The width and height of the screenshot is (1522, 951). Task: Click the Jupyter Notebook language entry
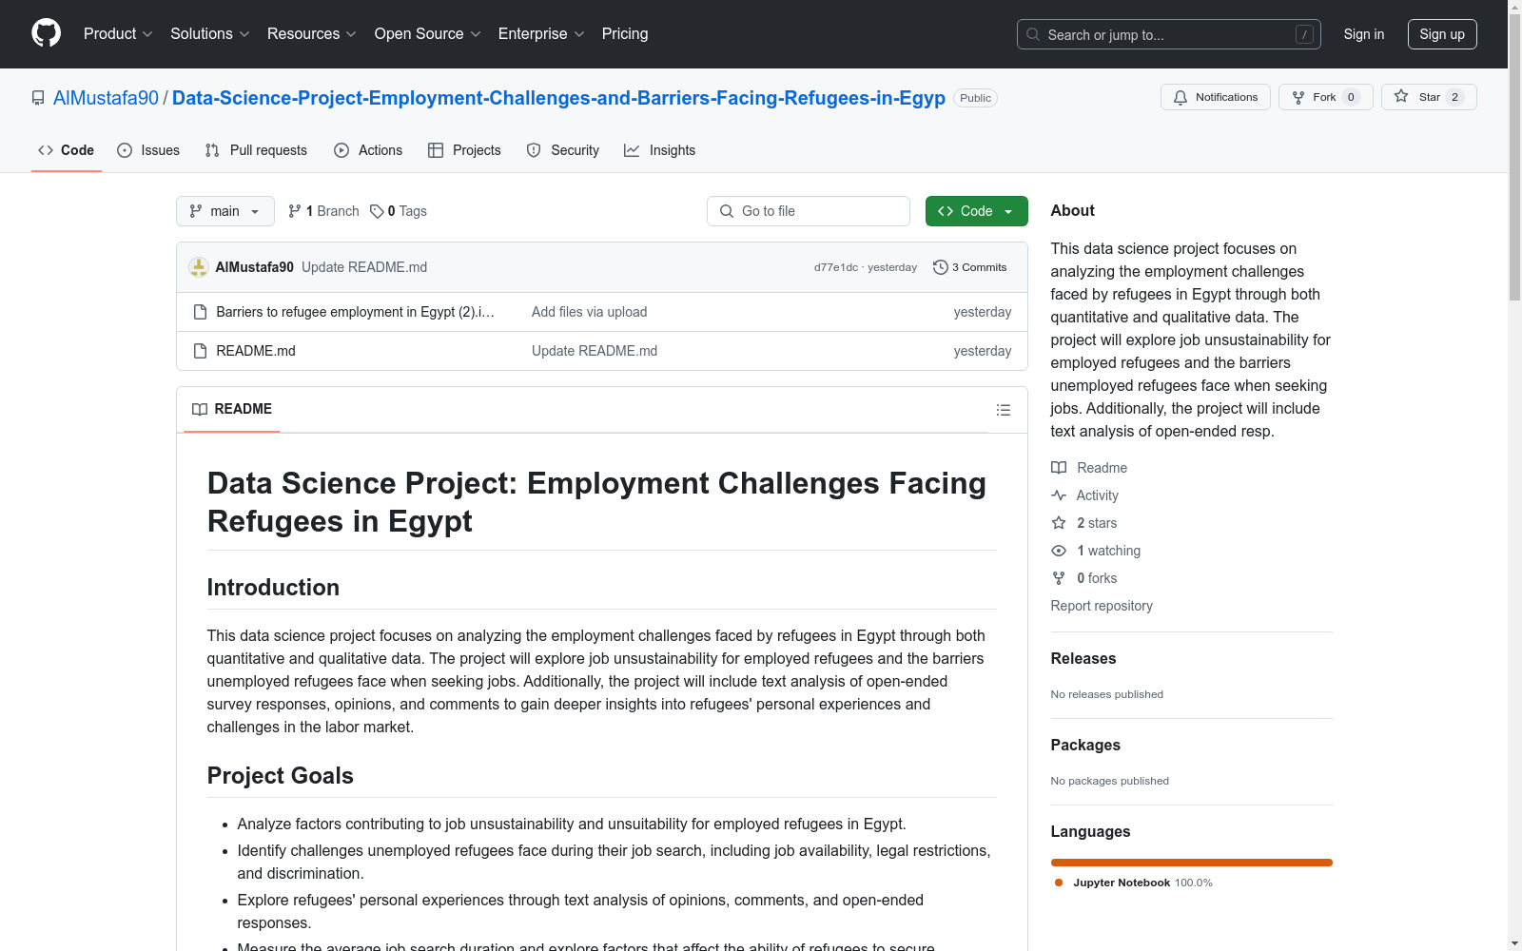pos(1133,883)
